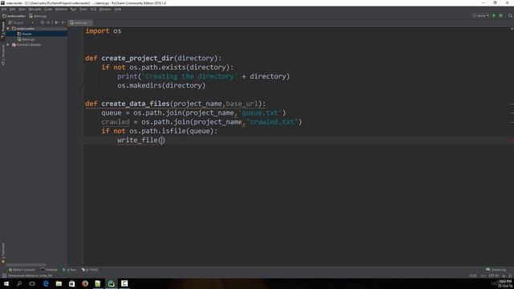Click 'Creating the directory' string literal
The width and height of the screenshot is (514, 289).
pos(190,76)
